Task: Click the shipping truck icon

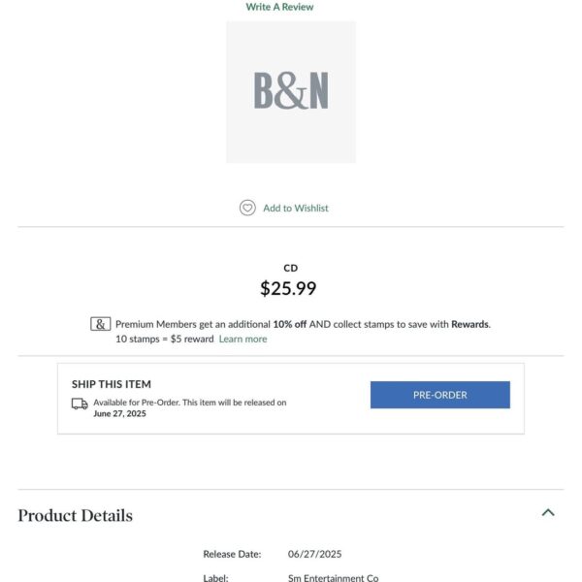Action: 80,404
